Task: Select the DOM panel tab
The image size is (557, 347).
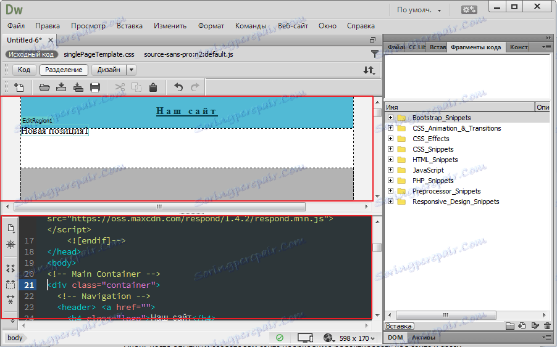Action: click(395, 337)
